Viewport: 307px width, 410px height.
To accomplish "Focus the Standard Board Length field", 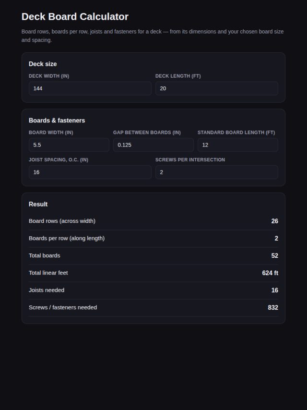I will click(x=238, y=145).
